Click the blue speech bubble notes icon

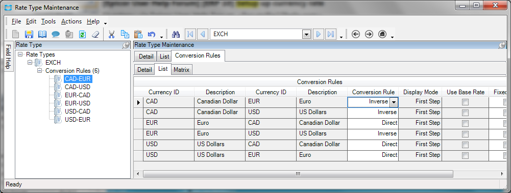pos(56,34)
